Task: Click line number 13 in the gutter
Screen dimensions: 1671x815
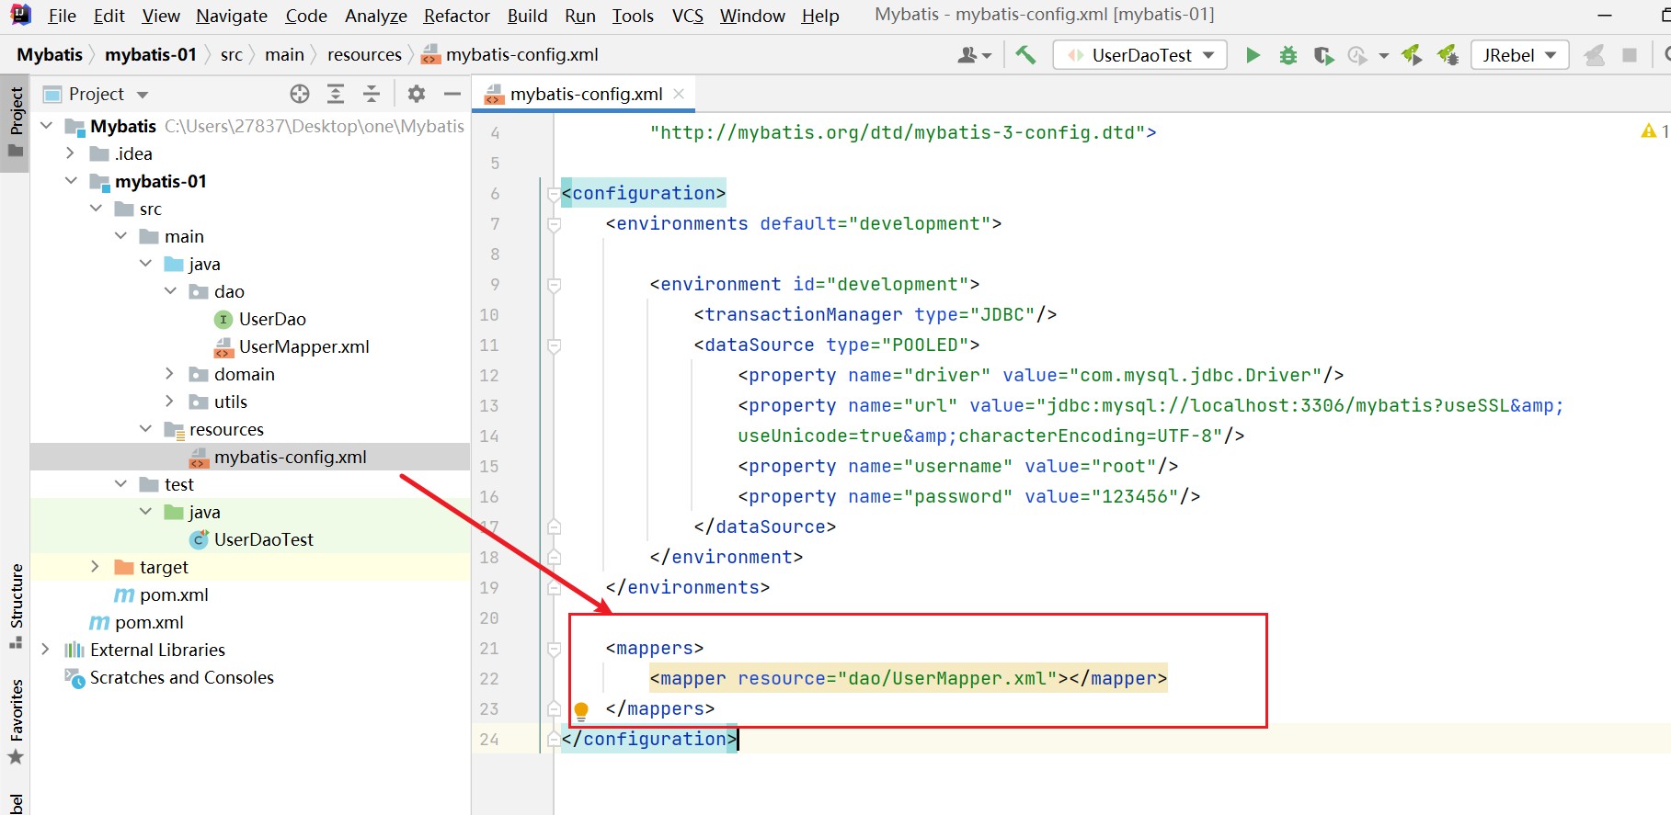Action: tap(489, 405)
